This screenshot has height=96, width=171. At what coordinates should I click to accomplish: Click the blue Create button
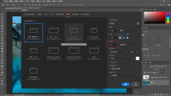click(125, 84)
